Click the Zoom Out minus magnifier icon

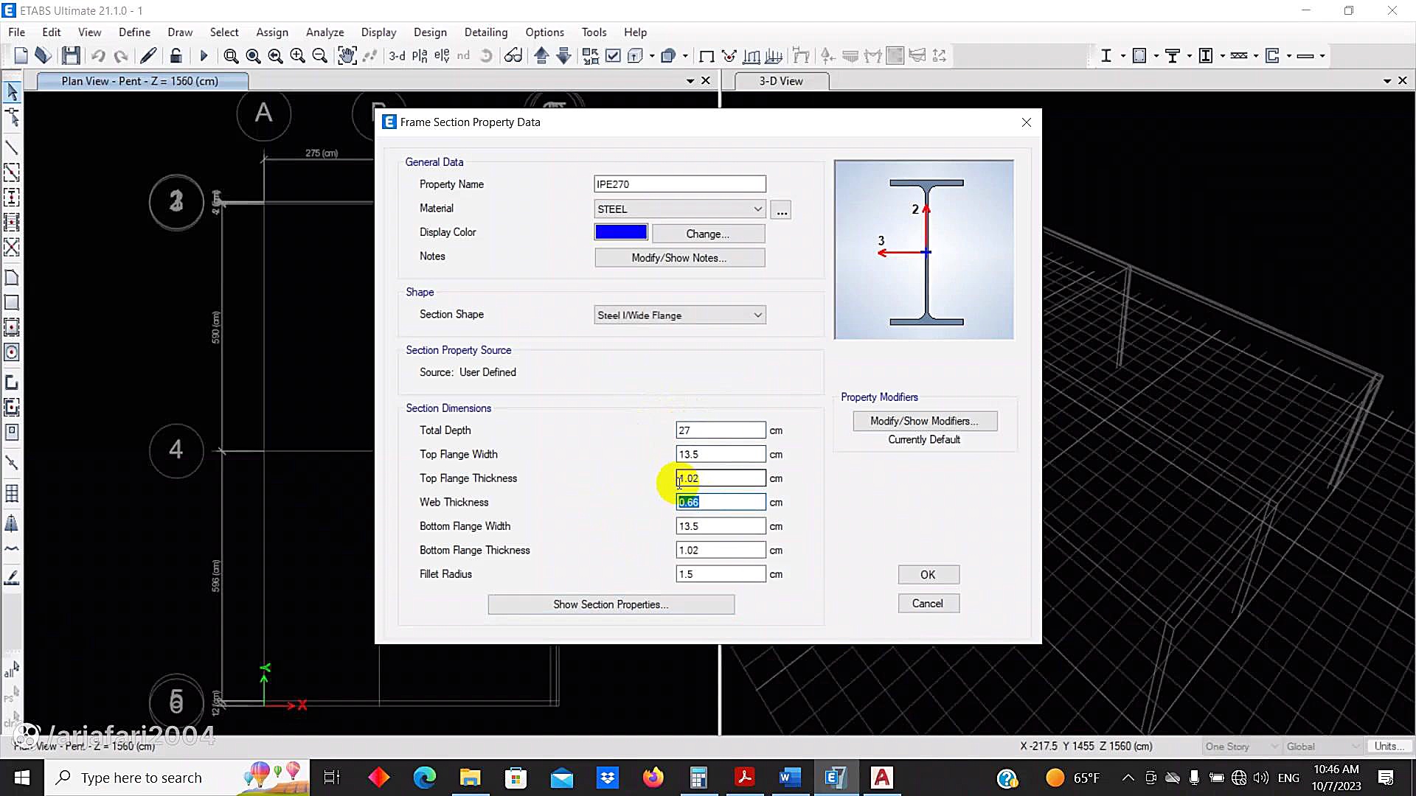click(319, 56)
